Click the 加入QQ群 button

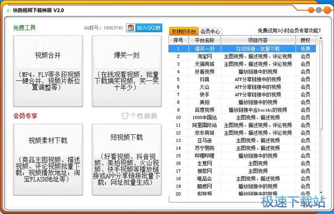pyautogui.click(x=144, y=28)
